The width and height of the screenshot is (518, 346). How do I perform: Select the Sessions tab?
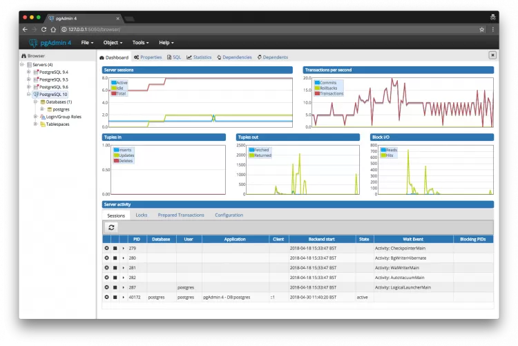pos(116,215)
